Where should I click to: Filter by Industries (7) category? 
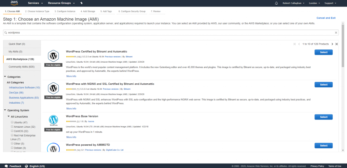point(16,103)
